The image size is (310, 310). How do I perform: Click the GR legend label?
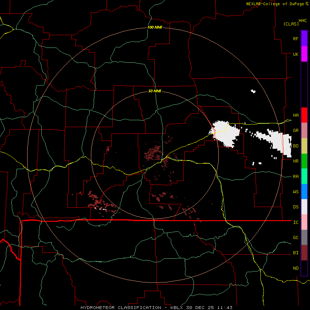(x=296, y=131)
